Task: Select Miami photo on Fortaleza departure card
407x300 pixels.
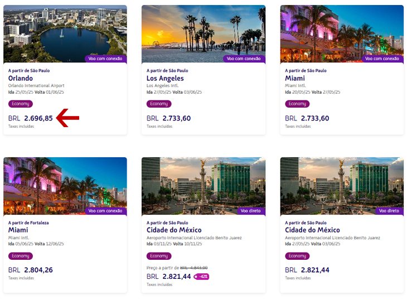Action: coord(65,184)
